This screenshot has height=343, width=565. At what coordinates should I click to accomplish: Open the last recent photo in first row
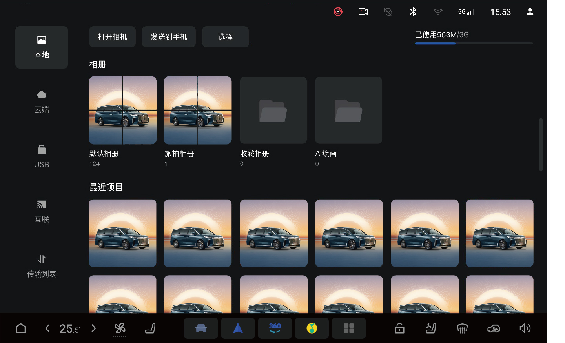499,233
